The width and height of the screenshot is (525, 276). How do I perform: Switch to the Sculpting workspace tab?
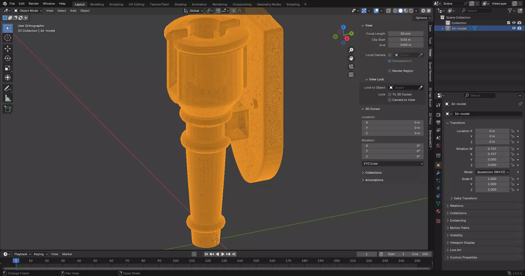tap(116, 4)
